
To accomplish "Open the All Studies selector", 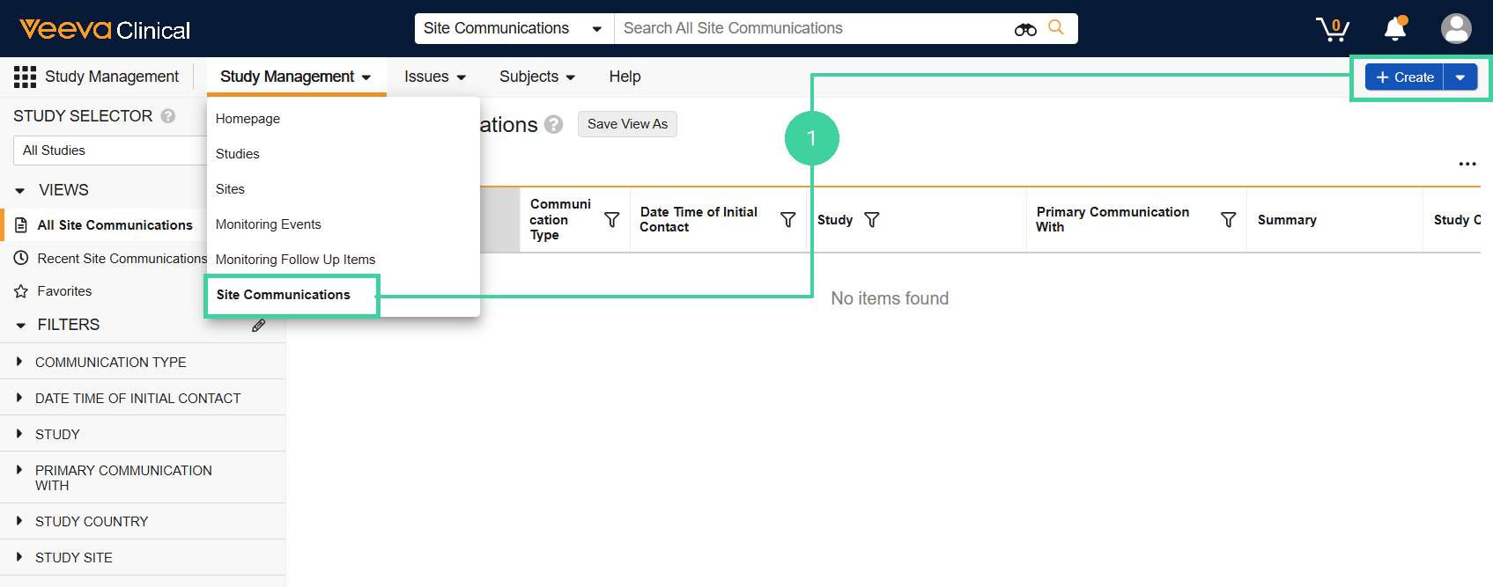I will (x=110, y=150).
